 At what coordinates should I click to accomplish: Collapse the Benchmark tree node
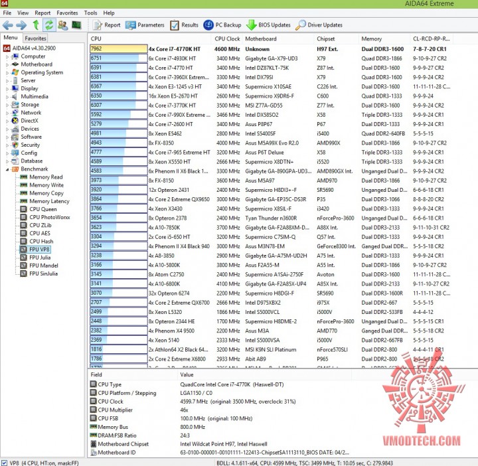click(7, 169)
